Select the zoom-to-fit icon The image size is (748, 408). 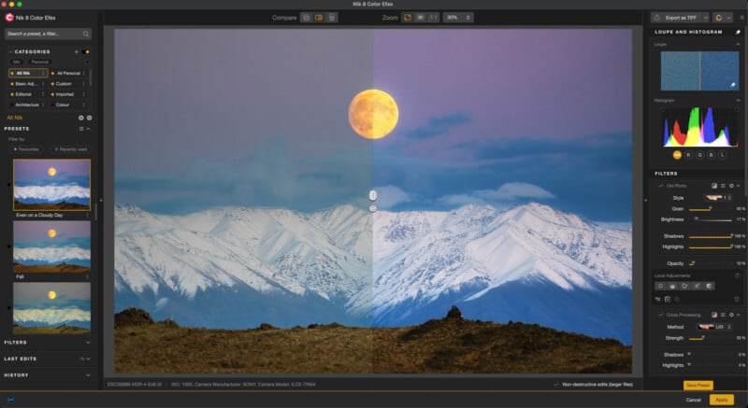(x=407, y=17)
